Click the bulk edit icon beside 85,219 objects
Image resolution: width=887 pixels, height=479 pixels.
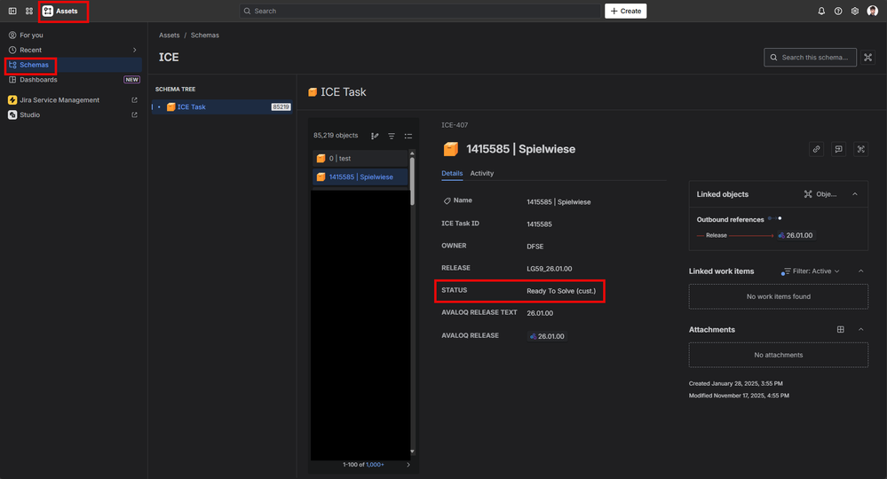click(375, 136)
